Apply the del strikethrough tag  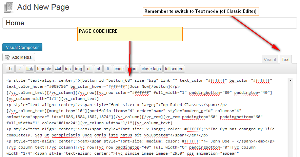pyautogui.click(x=58, y=69)
